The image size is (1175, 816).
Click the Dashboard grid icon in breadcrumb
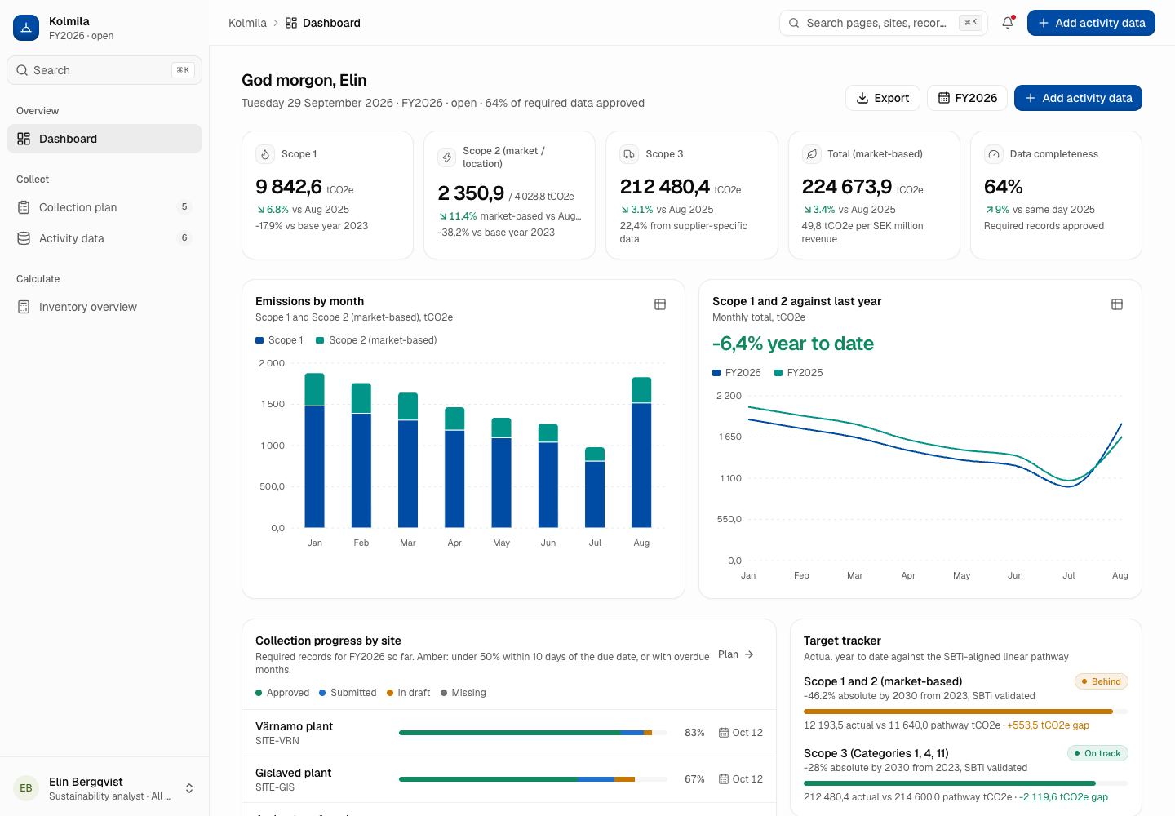[x=291, y=23]
